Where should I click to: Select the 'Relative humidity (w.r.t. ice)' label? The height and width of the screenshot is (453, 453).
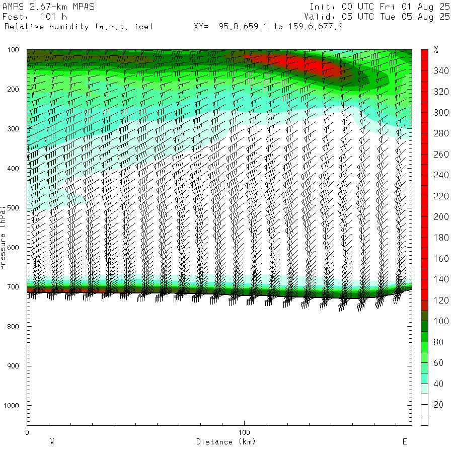(x=79, y=27)
